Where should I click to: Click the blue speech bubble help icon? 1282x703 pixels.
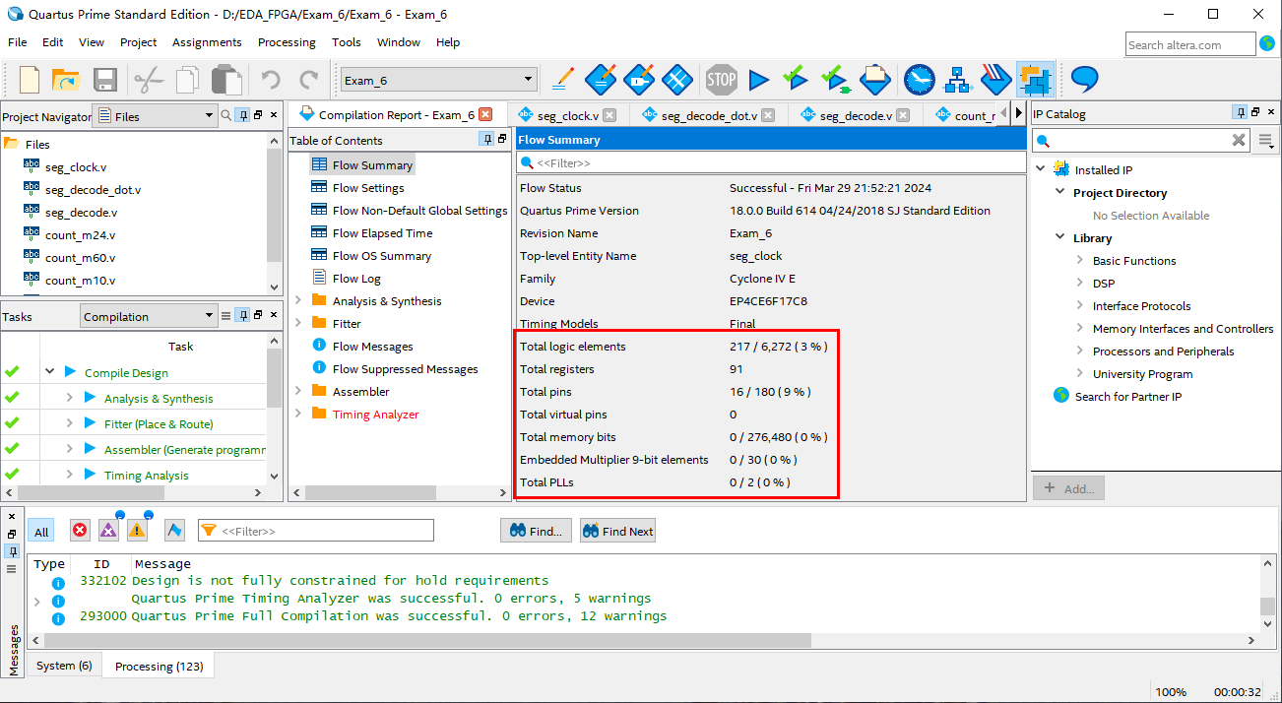[1085, 80]
